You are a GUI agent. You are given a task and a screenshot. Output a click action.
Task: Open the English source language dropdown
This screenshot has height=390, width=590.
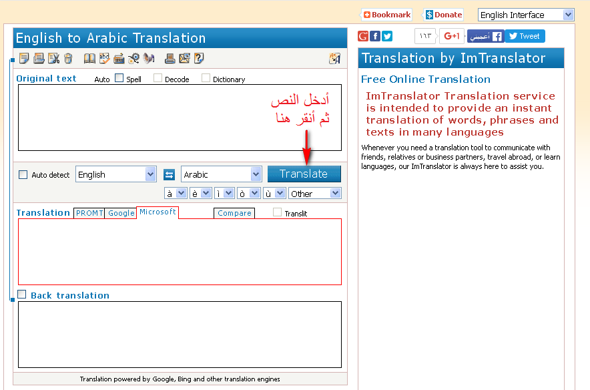[x=115, y=174]
